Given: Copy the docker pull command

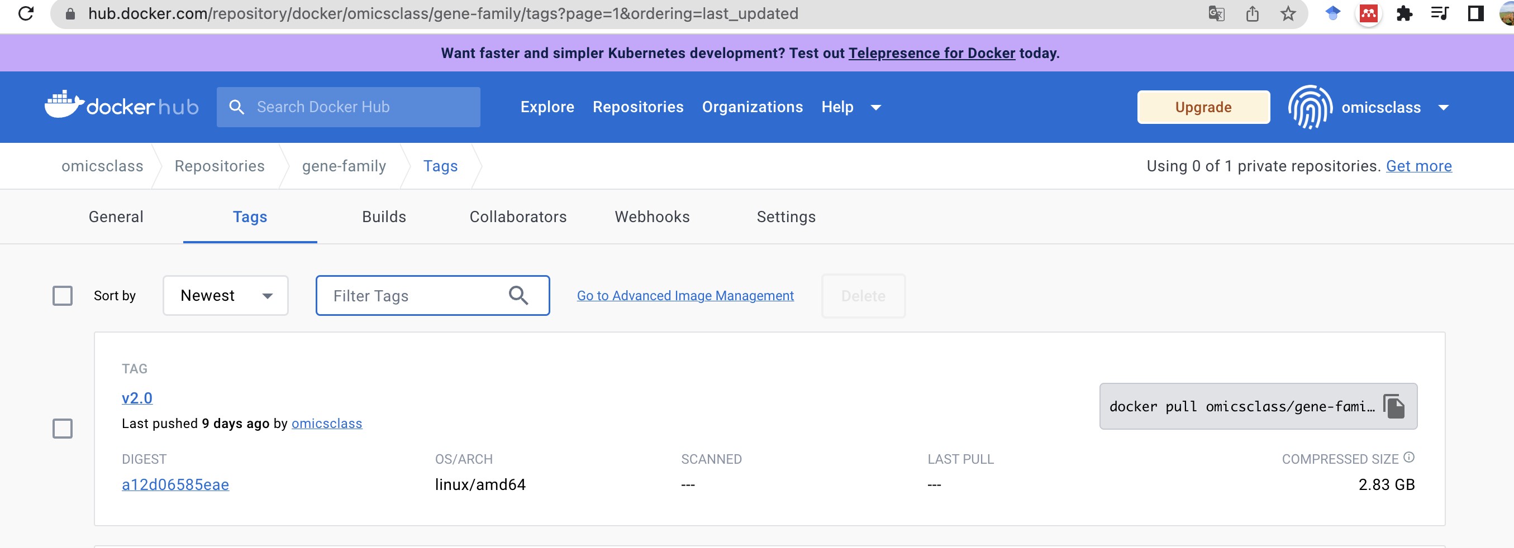Looking at the screenshot, I should coord(1393,406).
